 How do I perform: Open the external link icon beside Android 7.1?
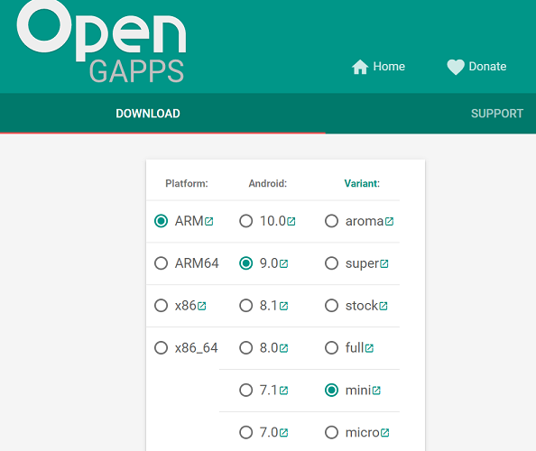point(283,391)
